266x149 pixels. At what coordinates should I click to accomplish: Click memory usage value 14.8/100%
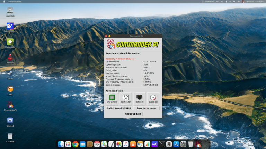149,73
